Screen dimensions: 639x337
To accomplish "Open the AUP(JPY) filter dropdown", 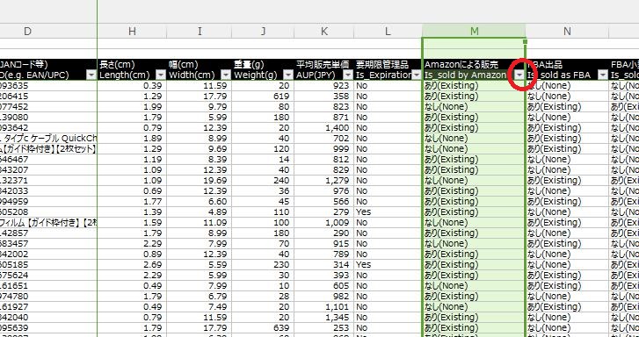I will [x=348, y=75].
